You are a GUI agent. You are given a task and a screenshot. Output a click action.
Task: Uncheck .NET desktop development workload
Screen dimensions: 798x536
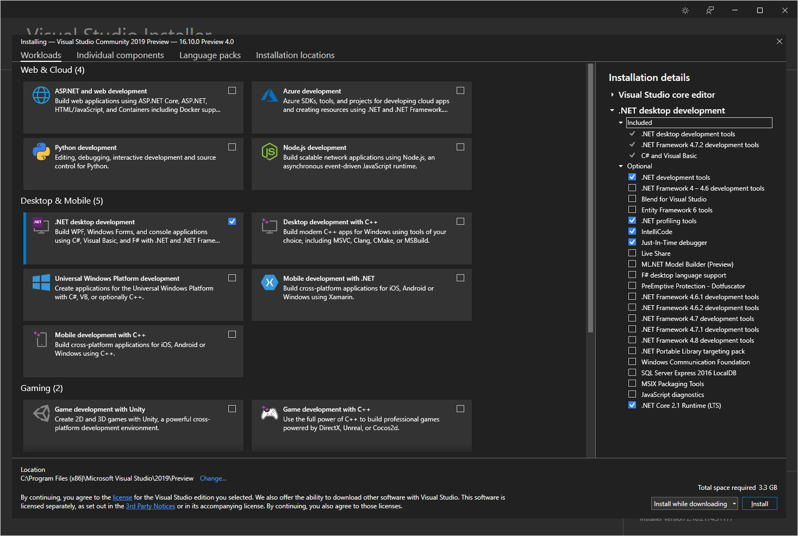coord(232,222)
